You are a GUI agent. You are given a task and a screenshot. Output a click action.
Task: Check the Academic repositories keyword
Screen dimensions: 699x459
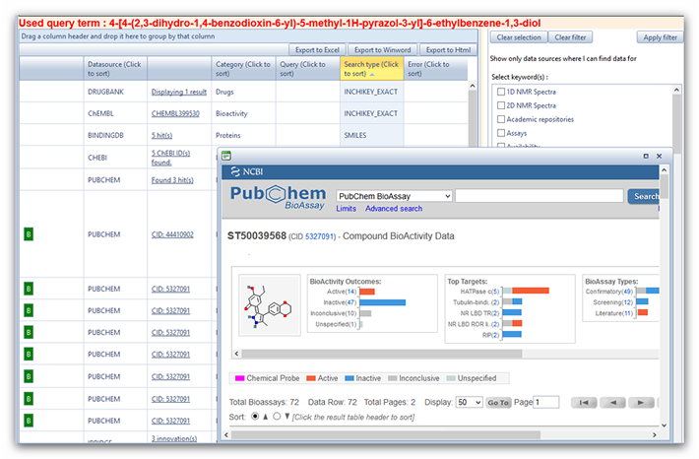point(501,119)
